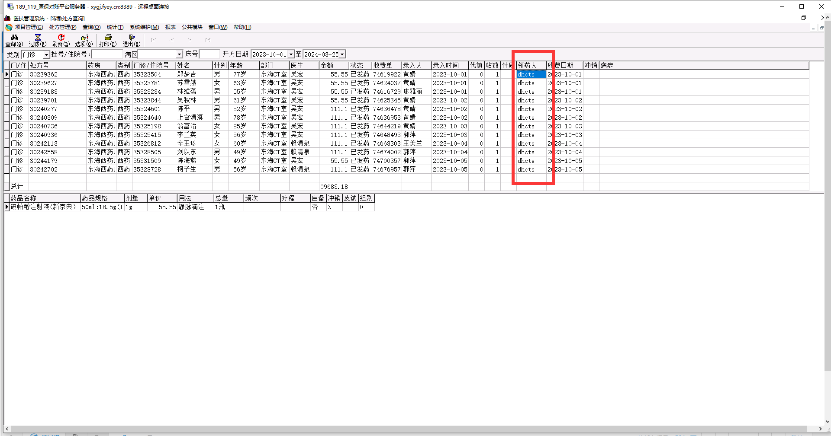This screenshot has height=436, width=831.
Task: Open the 报表 menu
Action: tap(171, 27)
